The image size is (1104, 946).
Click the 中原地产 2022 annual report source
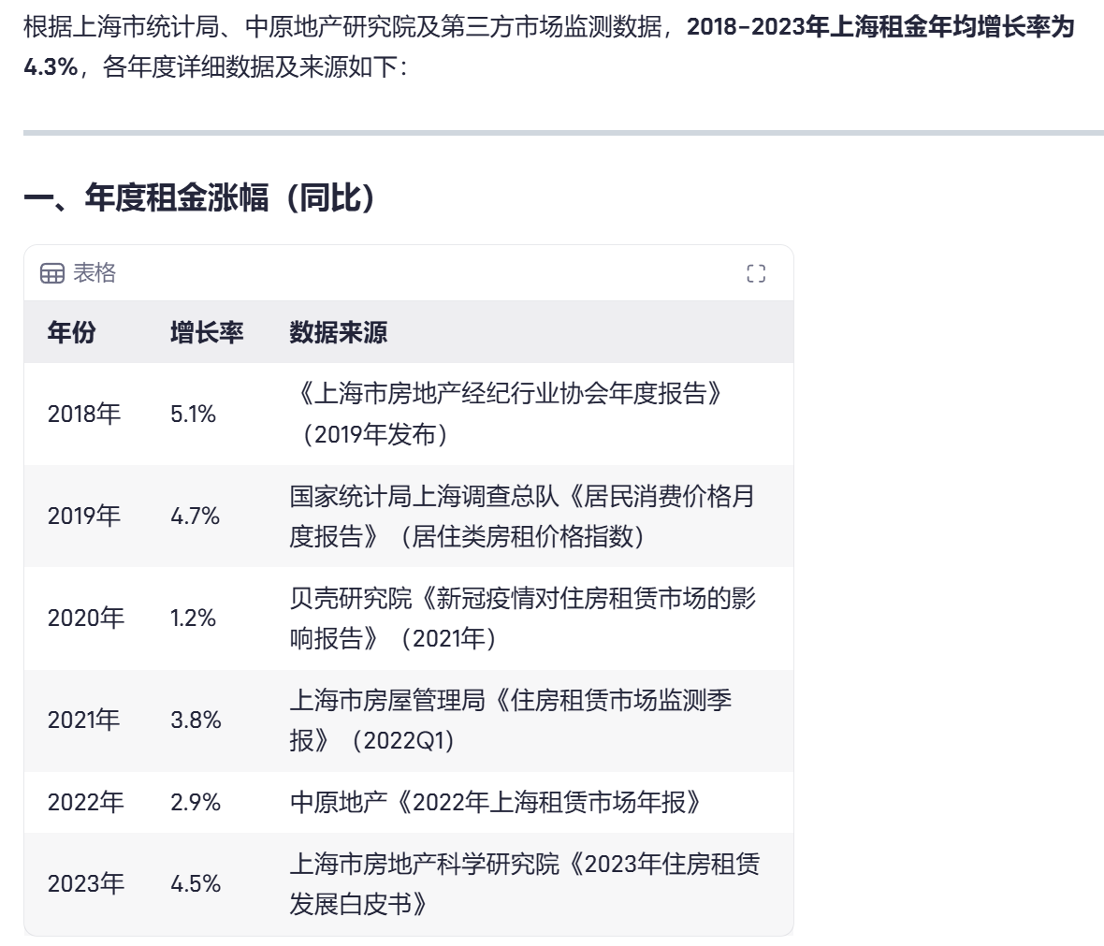(495, 802)
